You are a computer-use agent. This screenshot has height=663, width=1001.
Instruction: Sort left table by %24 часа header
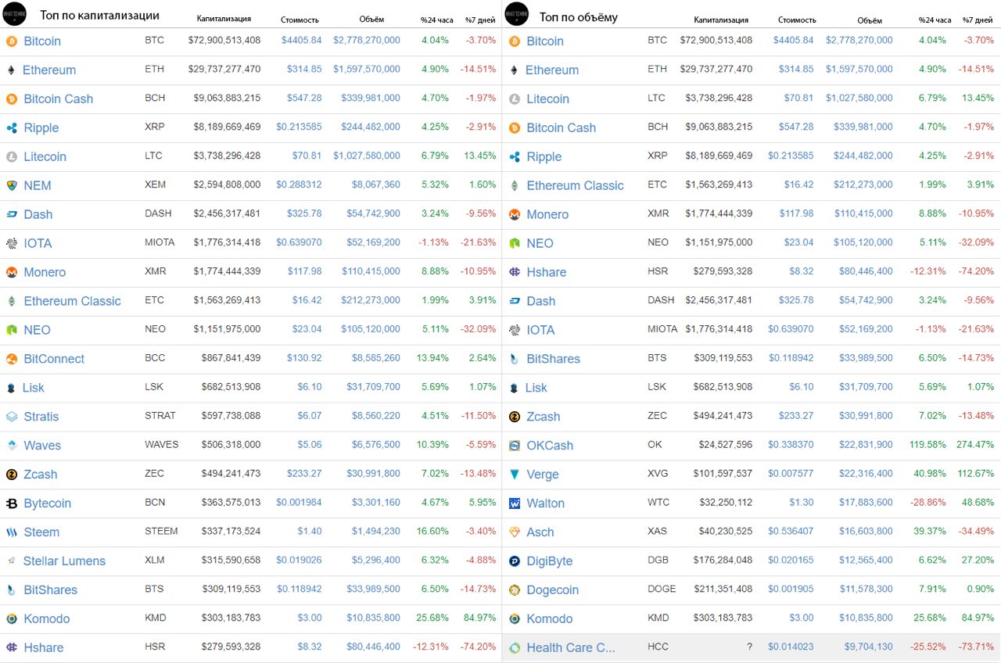click(x=436, y=20)
